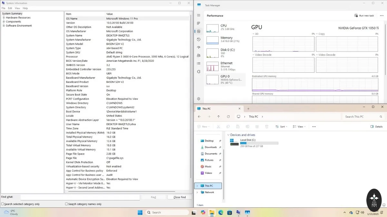This screenshot has height=217, width=387.
Task: Expand Software Environment tree node
Action: click(x=4, y=26)
